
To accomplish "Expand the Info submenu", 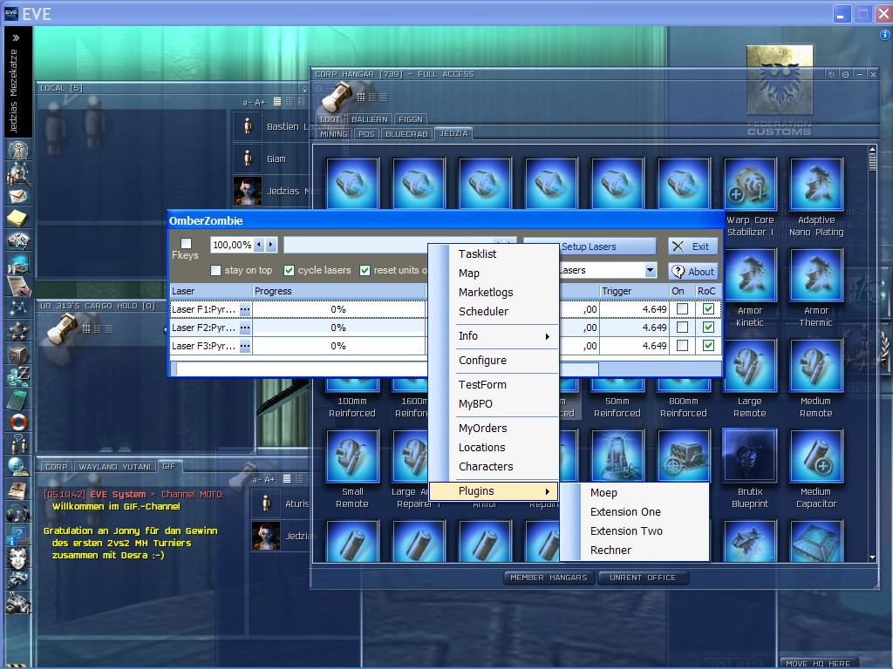I will point(501,335).
